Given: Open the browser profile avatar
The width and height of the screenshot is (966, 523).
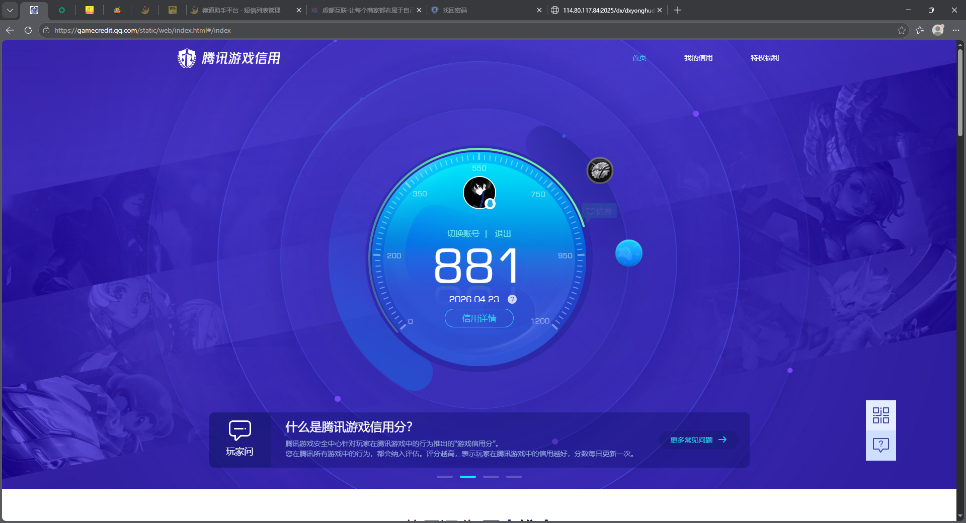Looking at the screenshot, I should coord(938,30).
